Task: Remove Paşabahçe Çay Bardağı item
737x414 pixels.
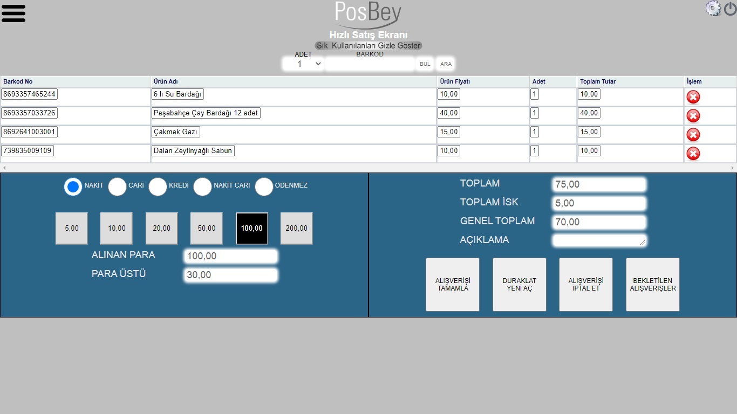Action: coord(693,116)
